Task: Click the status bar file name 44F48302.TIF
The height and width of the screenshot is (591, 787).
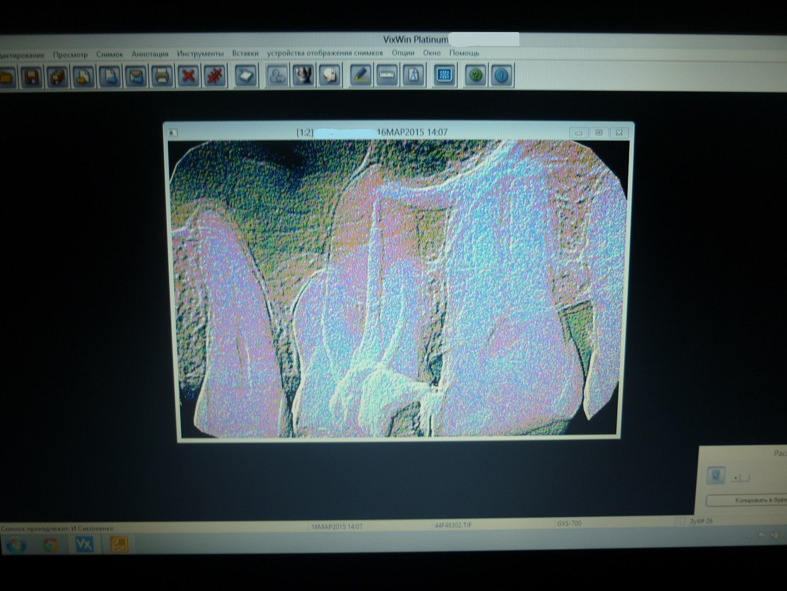Action: (453, 525)
